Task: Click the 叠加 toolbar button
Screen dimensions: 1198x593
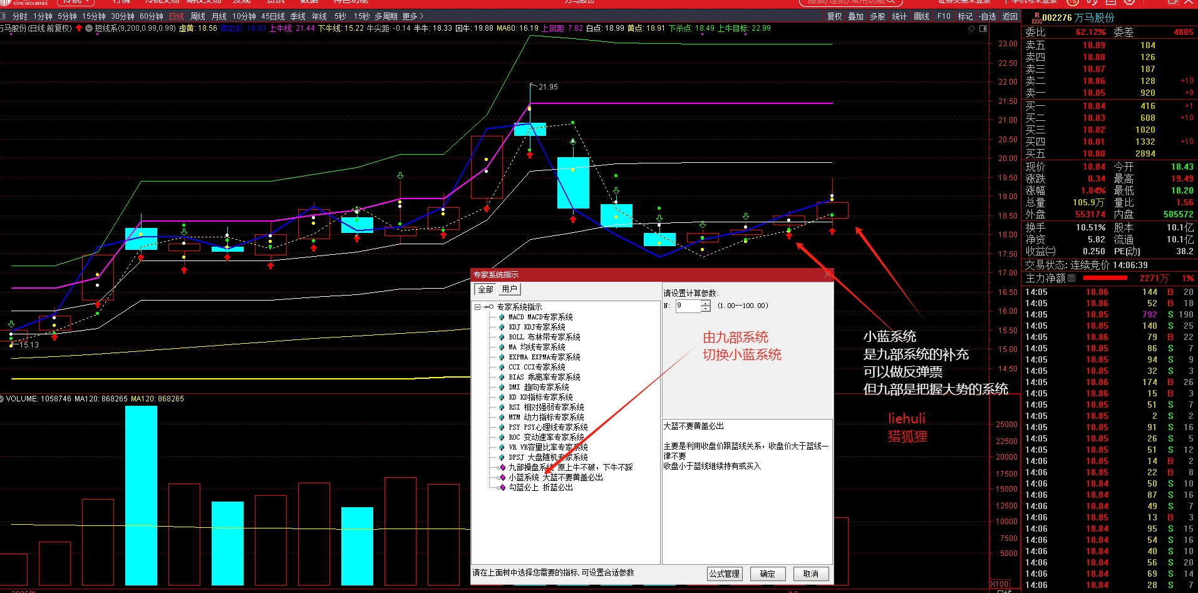Action: 856,16
